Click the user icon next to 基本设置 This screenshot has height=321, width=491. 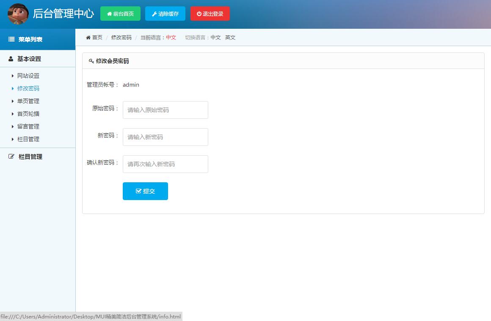click(x=11, y=59)
